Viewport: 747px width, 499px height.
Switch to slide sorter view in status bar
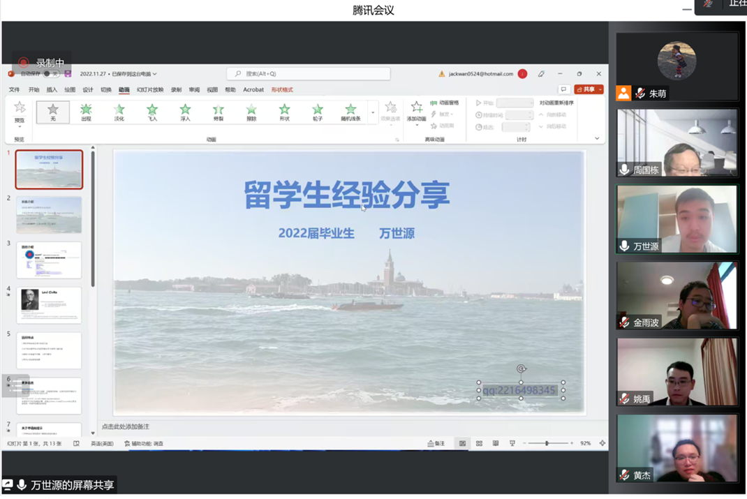(479, 443)
